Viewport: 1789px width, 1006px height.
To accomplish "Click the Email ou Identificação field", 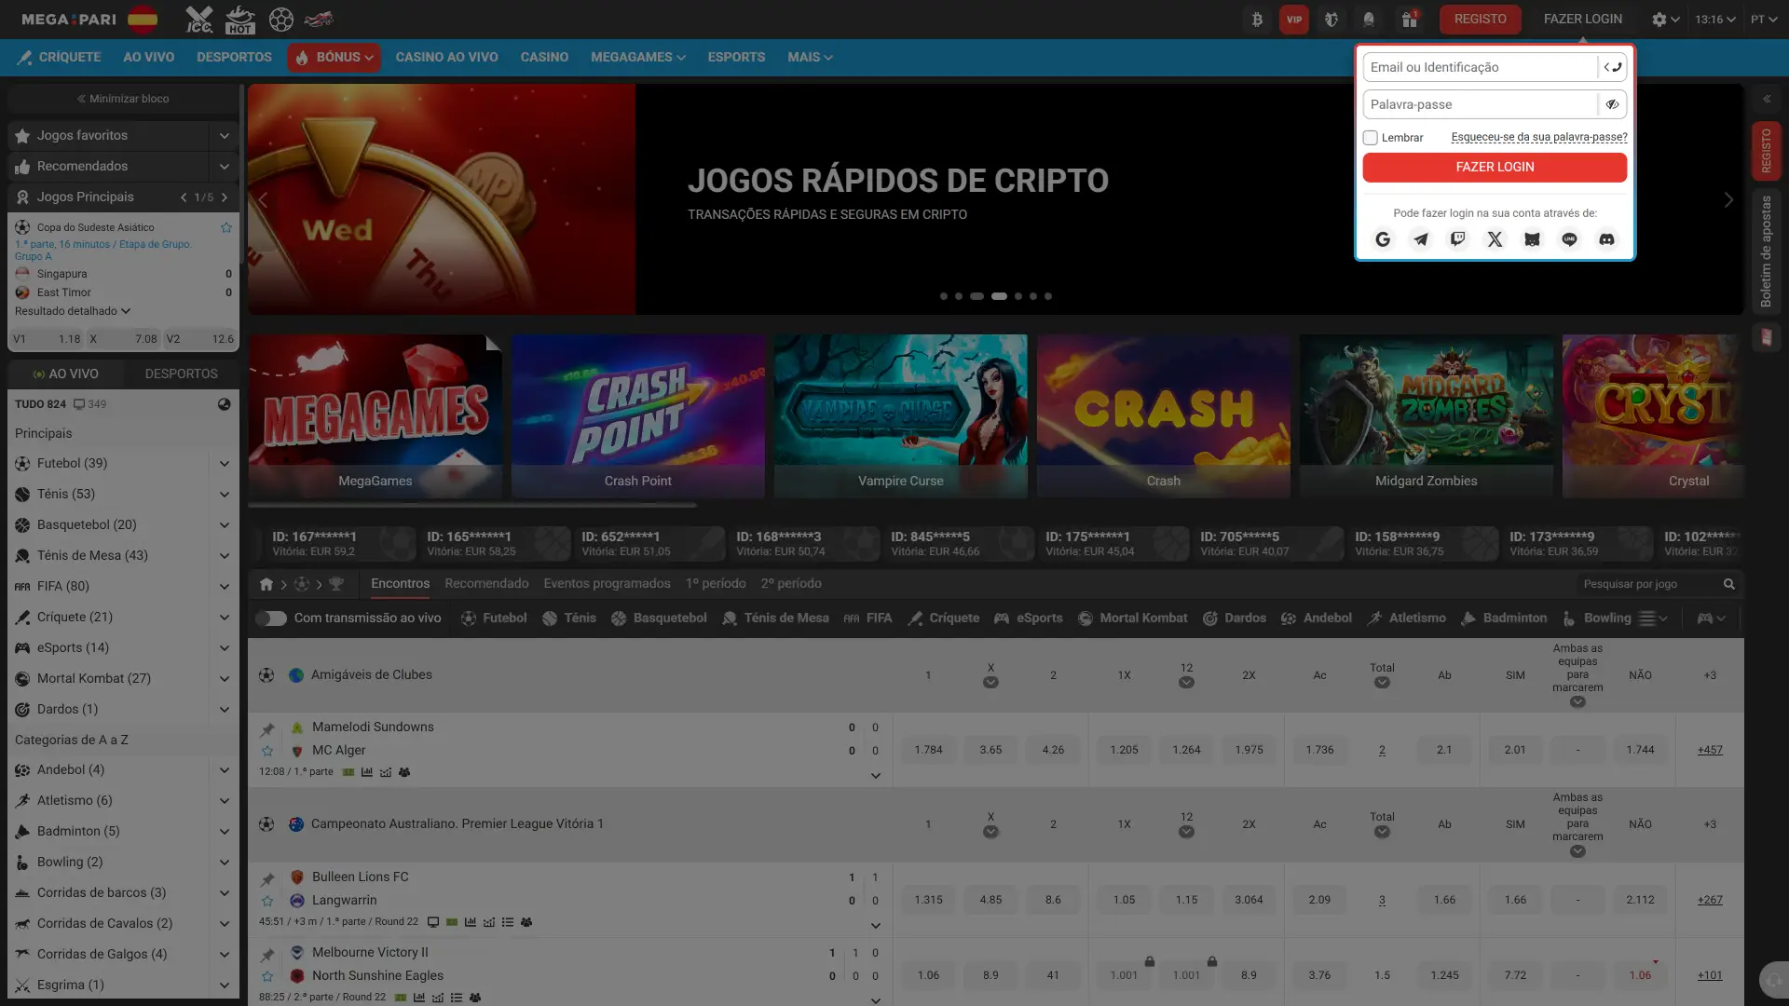I will point(1480,67).
